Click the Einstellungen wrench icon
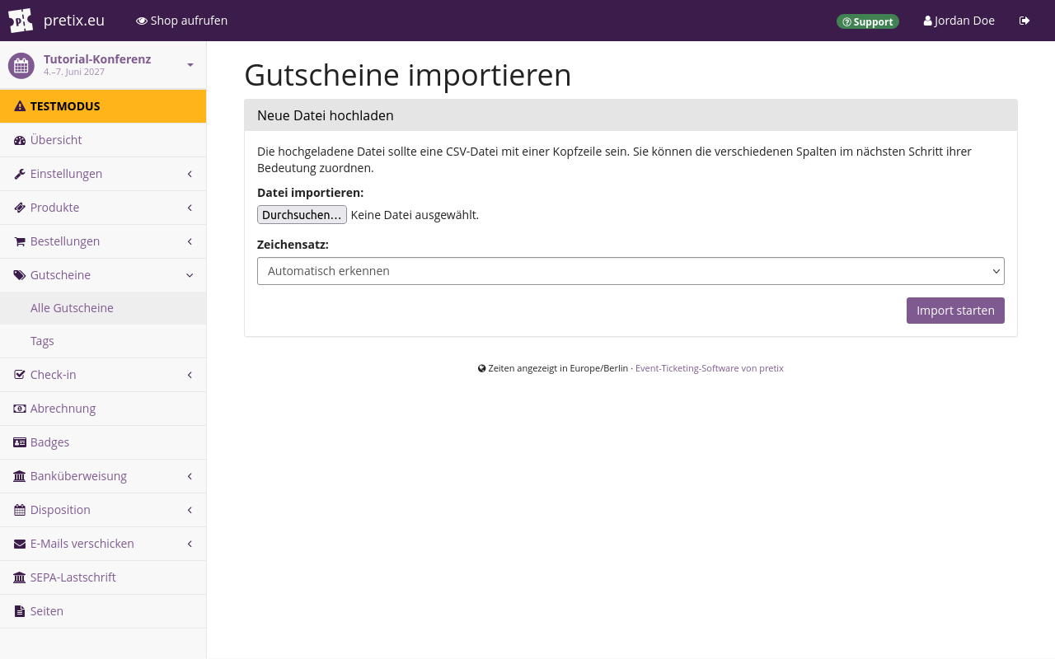Viewport: 1055px width, 659px height. (20, 174)
